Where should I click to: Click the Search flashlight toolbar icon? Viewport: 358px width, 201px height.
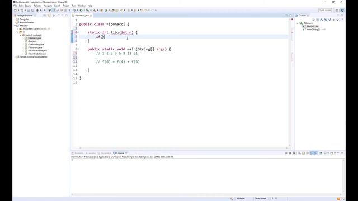[x=121, y=10]
